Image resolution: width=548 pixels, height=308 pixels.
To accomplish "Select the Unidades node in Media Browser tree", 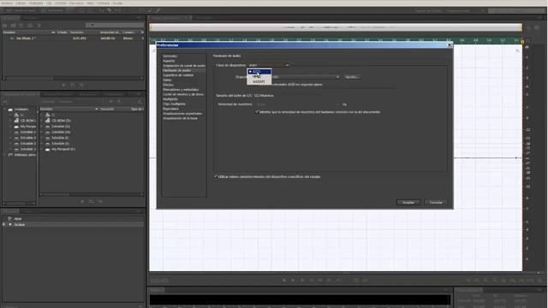I will coord(21,110).
